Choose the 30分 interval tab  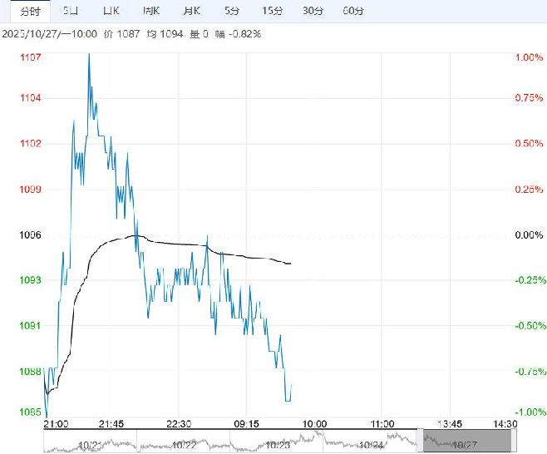point(313,11)
